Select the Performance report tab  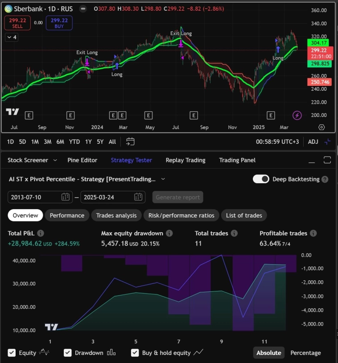(67, 215)
